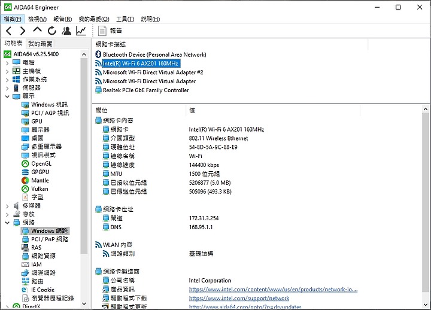Screen dimensions: 431x310
Task: Collapse the 網路 tree node
Action: click(7, 223)
